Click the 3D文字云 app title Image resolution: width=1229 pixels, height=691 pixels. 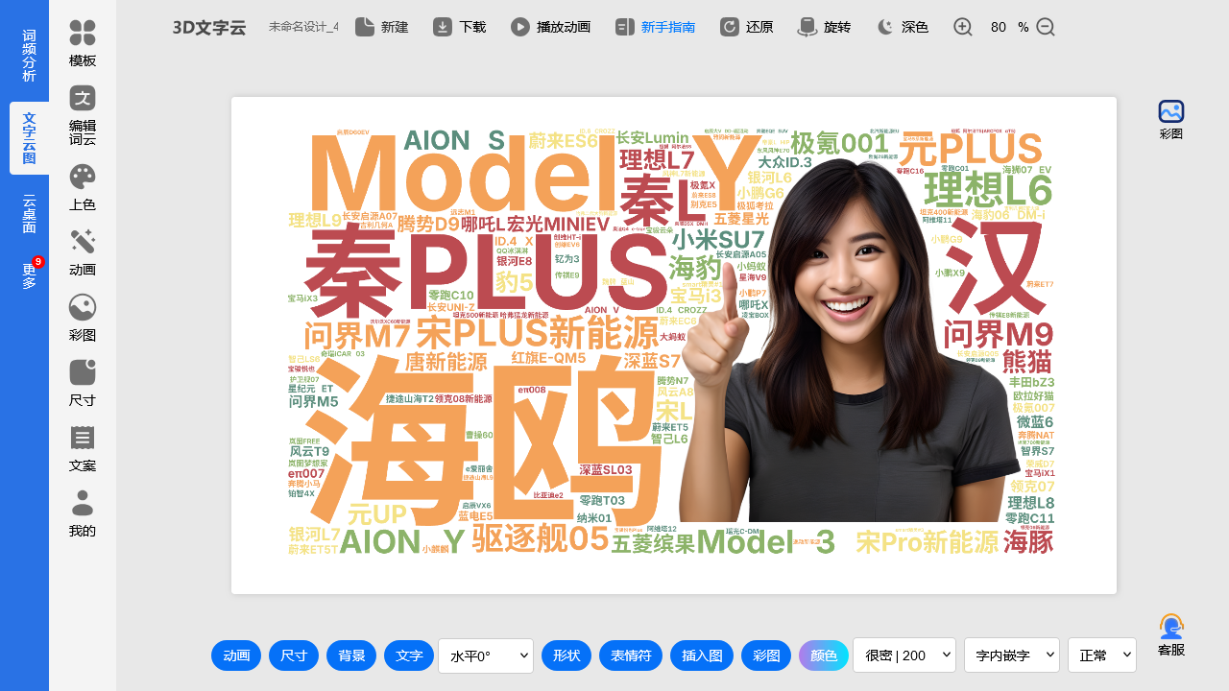(x=209, y=28)
